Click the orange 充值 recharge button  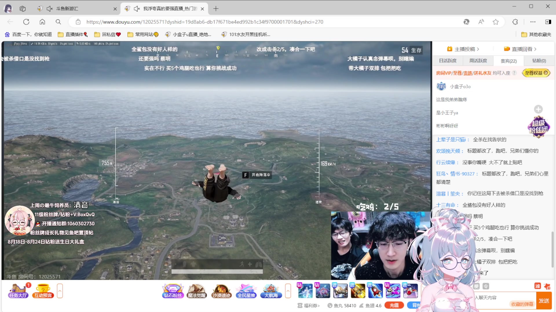coord(394,305)
